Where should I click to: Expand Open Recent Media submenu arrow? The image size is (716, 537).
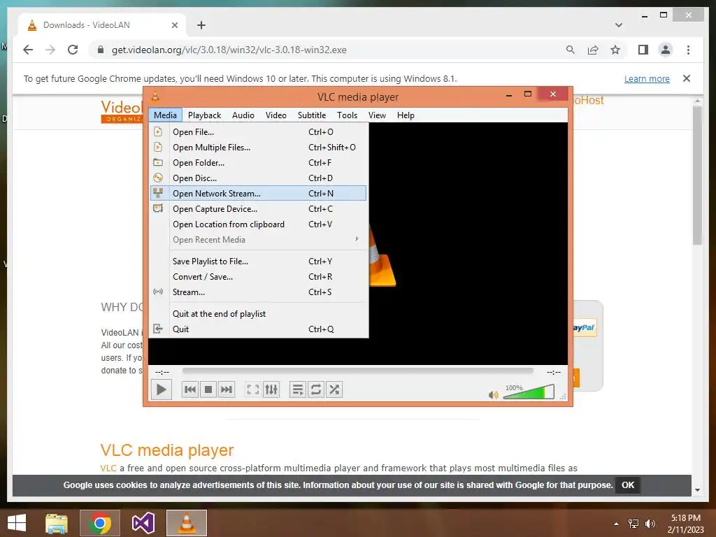pos(357,239)
